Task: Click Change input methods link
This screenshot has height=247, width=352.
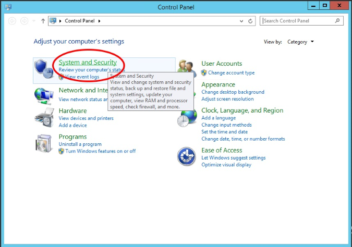Action: click(226, 125)
